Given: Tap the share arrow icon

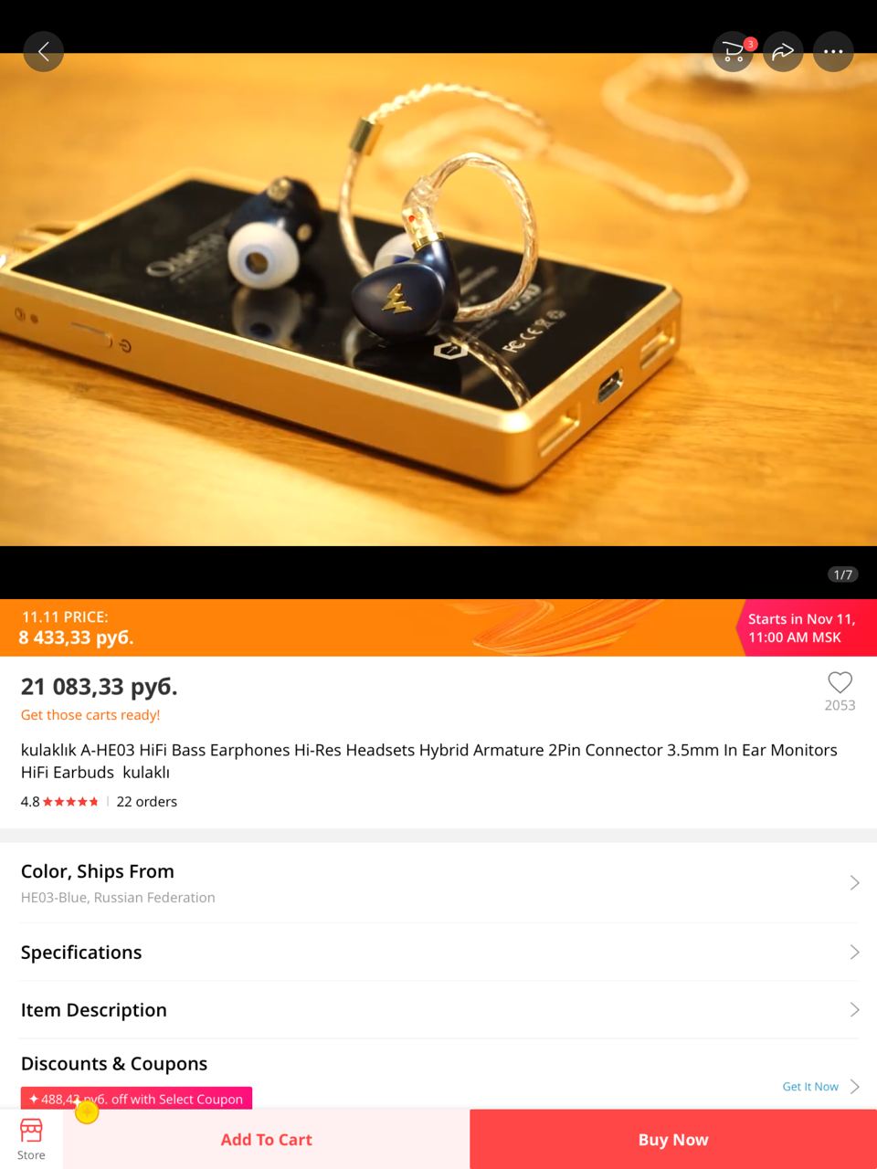Looking at the screenshot, I should (783, 52).
